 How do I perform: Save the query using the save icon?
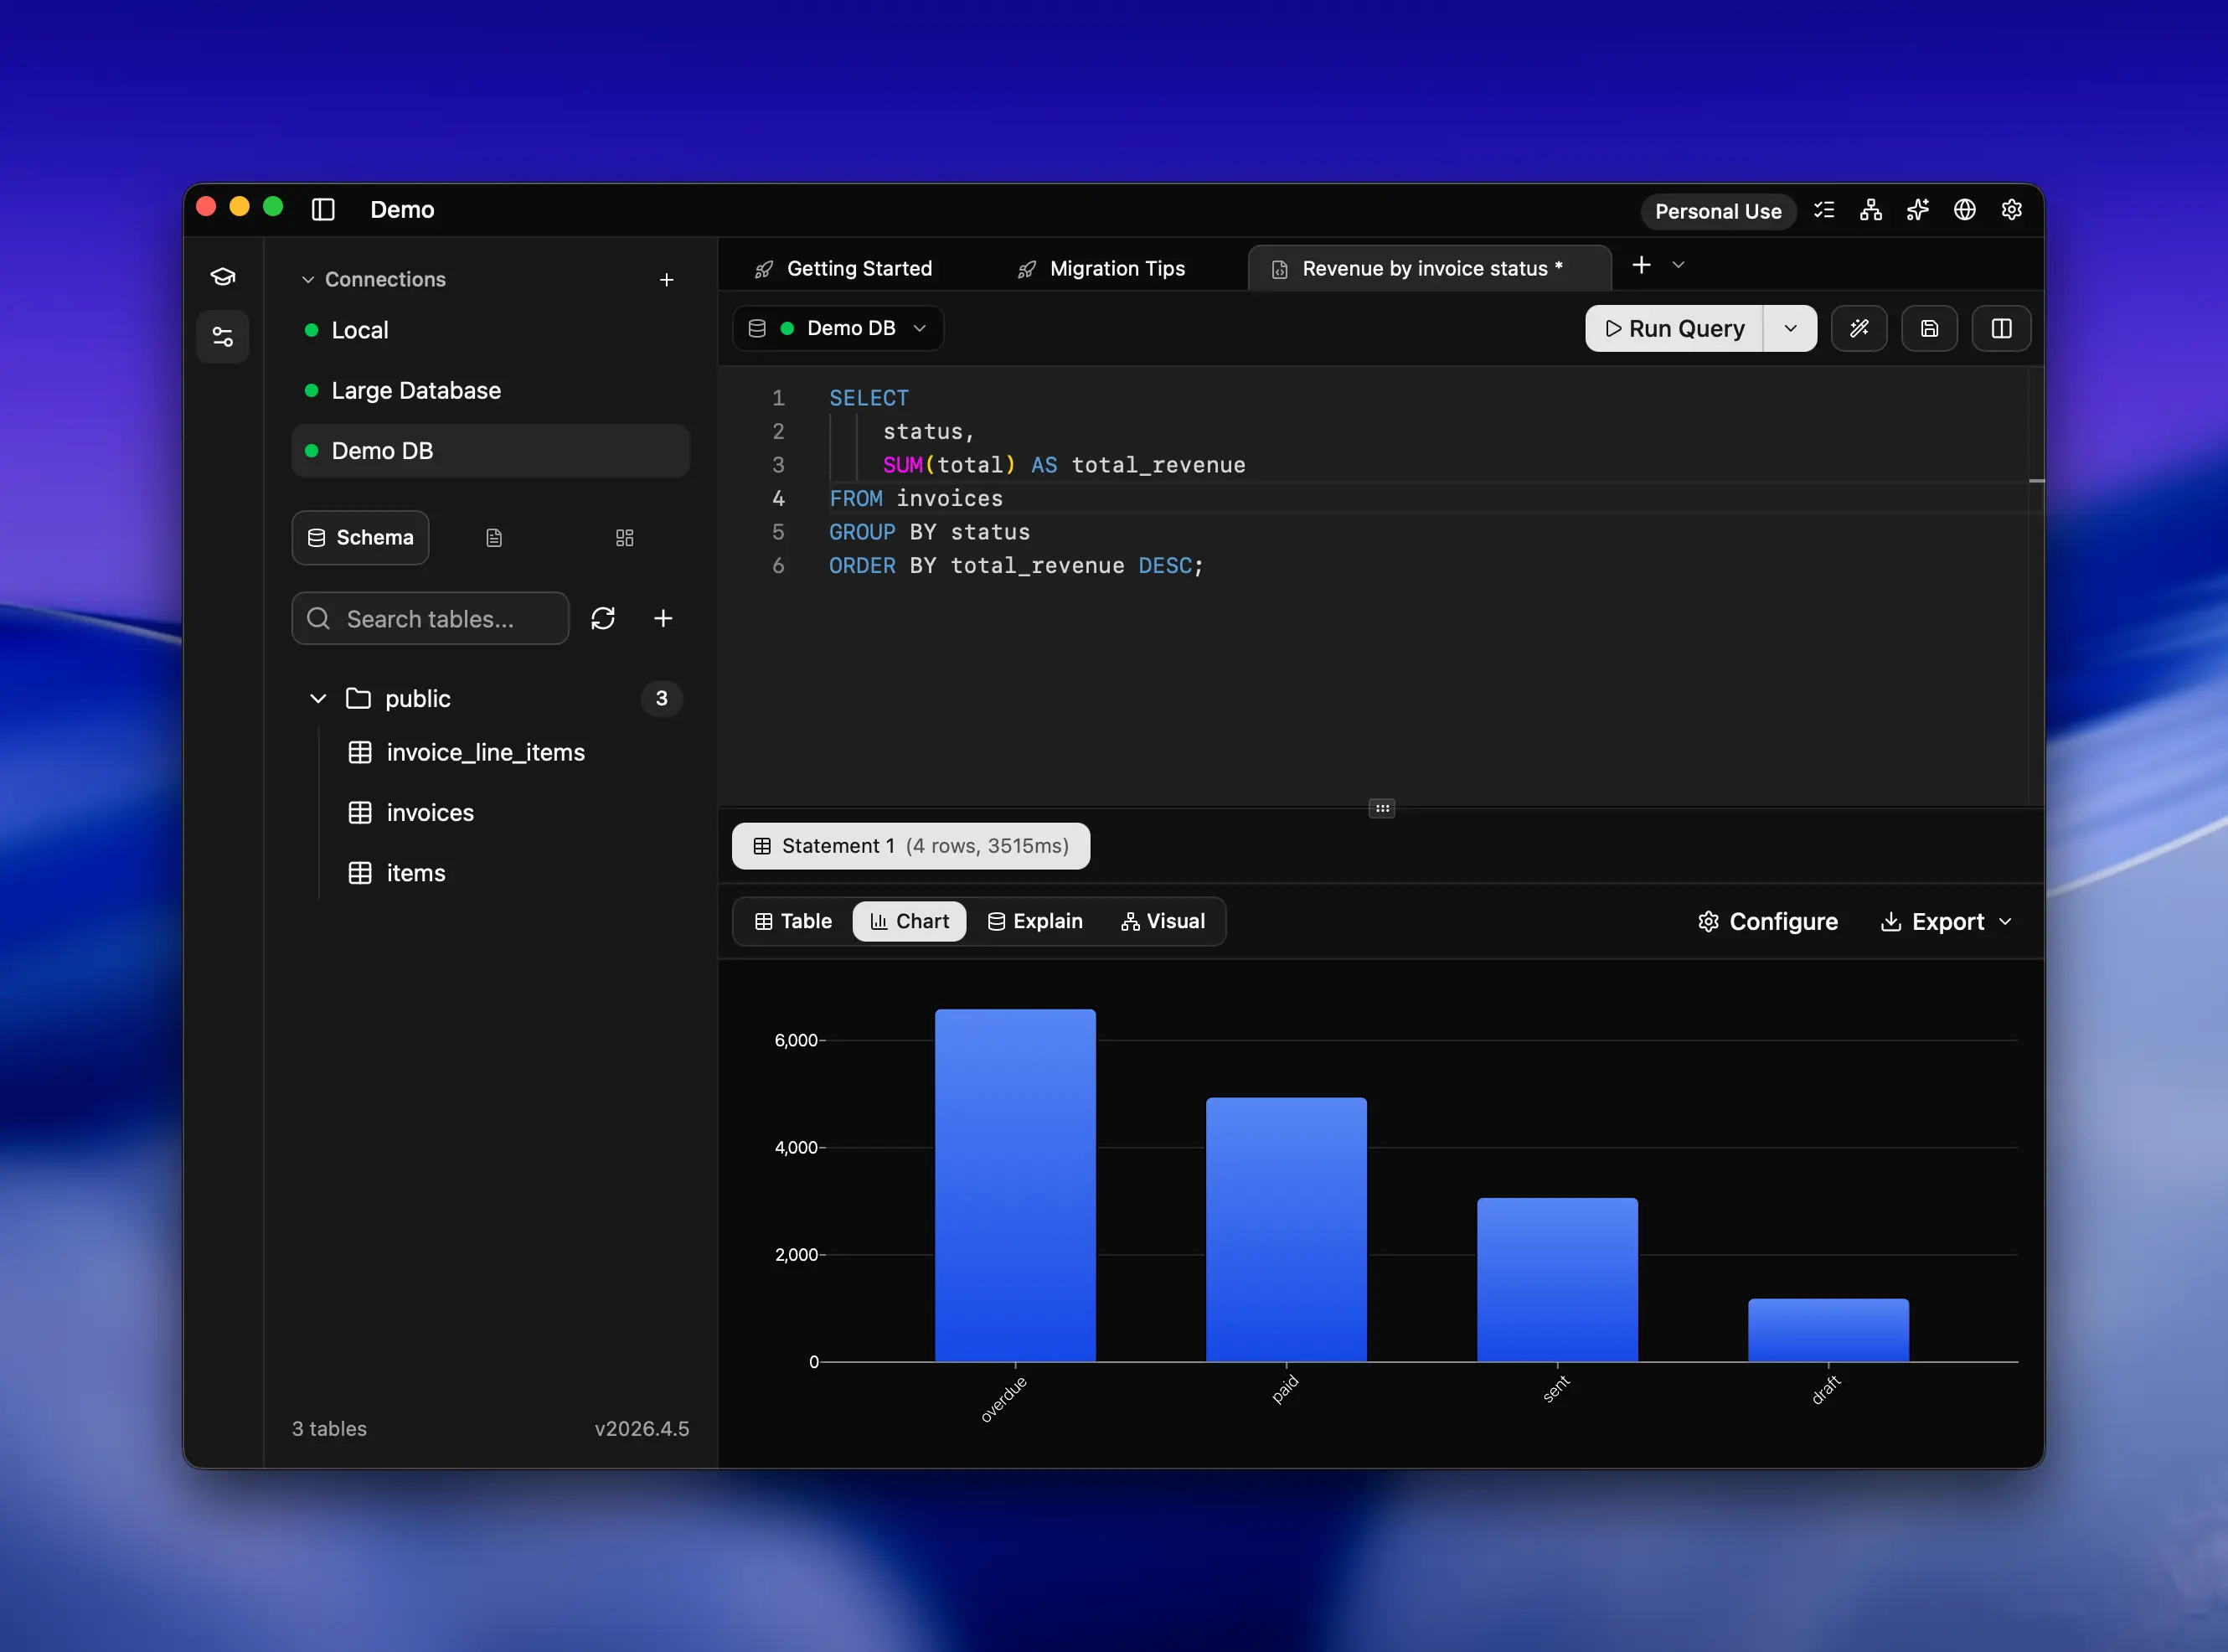tap(1929, 328)
